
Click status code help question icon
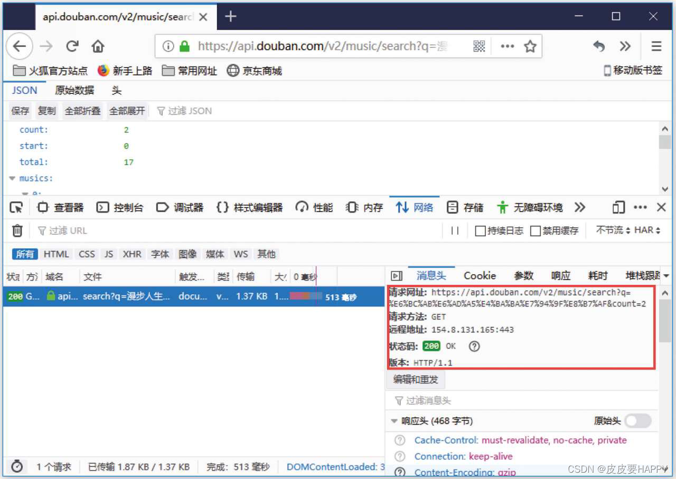click(x=474, y=347)
